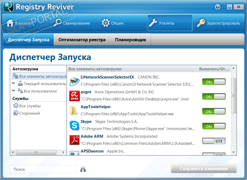Click sidebar scroll right arrow
Viewport: 247px width, 180px height.
(x=63, y=152)
